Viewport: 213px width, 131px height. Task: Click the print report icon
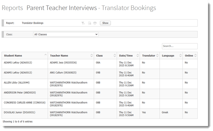pos(95,23)
